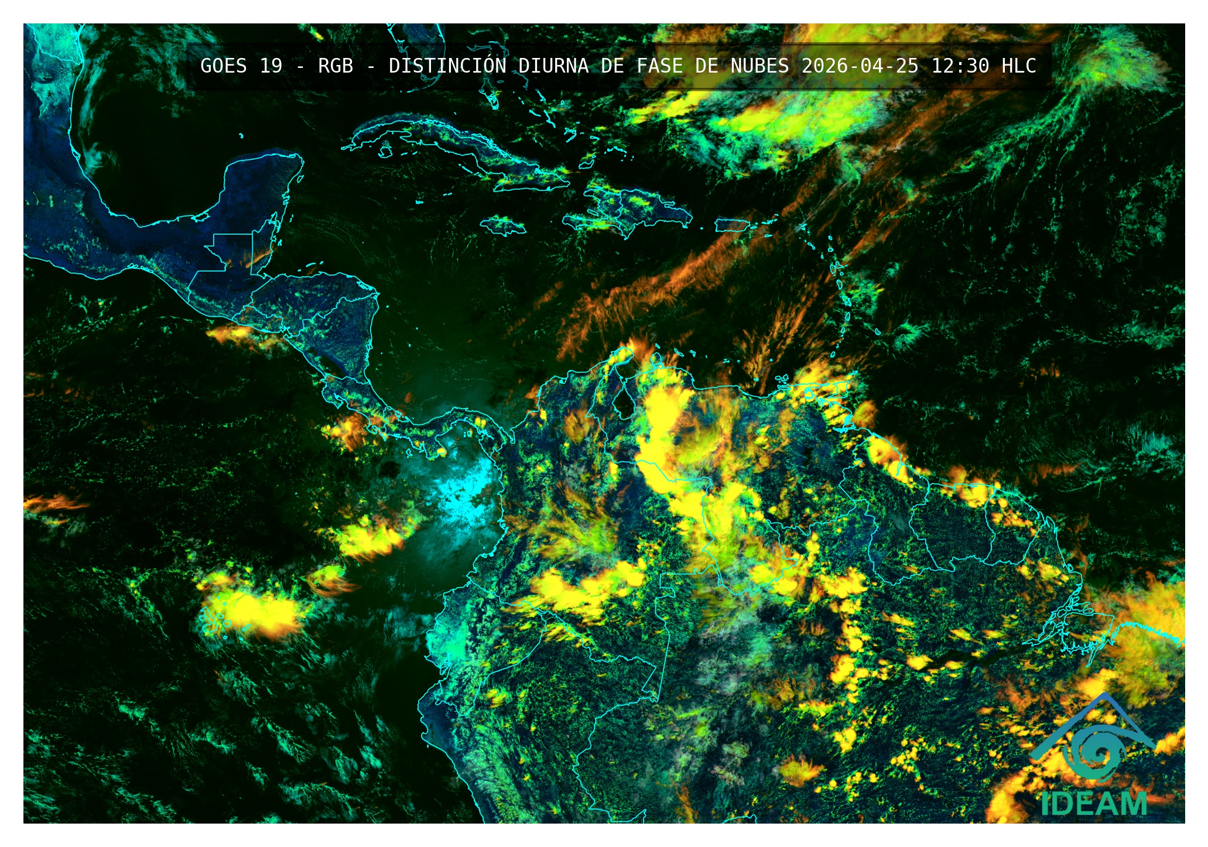Click the 2026-04-25 date in the title
Image resolution: width=1208 pixels, height=847 pixels.
[860, 66]
